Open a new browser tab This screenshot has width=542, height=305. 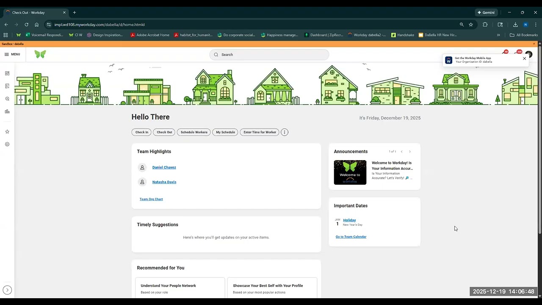(x=75, y=13)
